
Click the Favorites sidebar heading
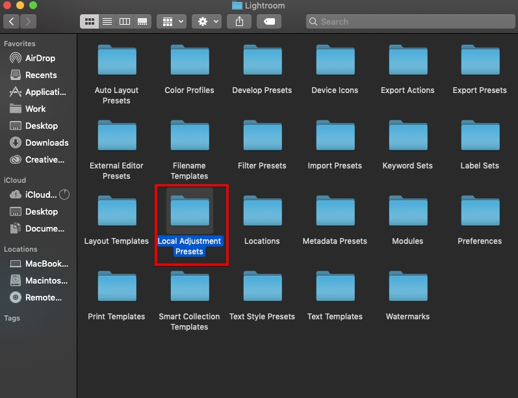(x=19, y=44)
